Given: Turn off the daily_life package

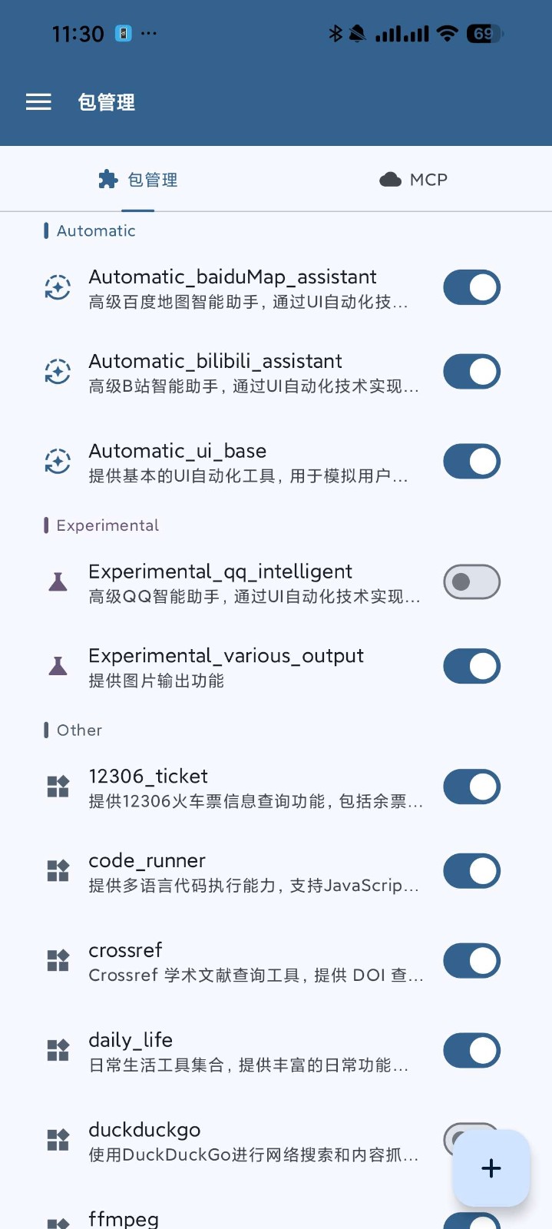Looking at the screenshot, I should pyautogui.click(x=471, y=1050).
